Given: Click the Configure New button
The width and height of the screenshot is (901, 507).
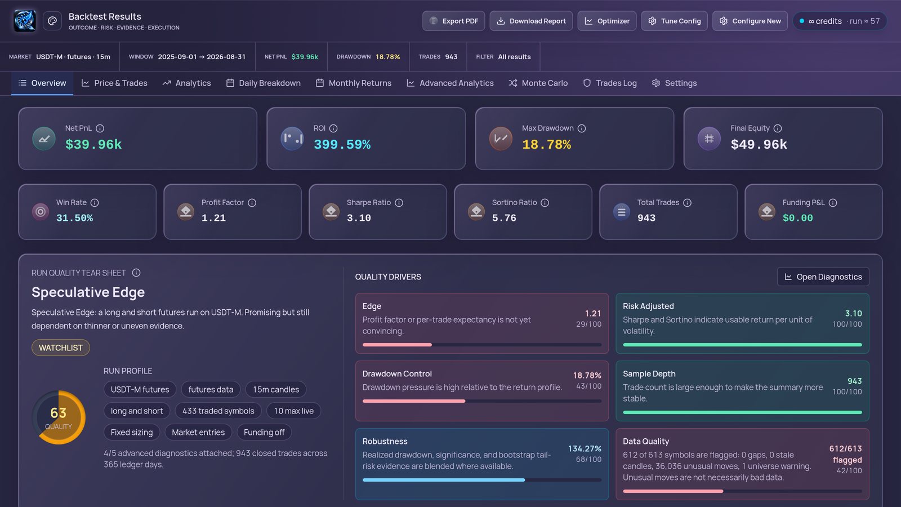Looking at the screenshot, I should 750,21.
